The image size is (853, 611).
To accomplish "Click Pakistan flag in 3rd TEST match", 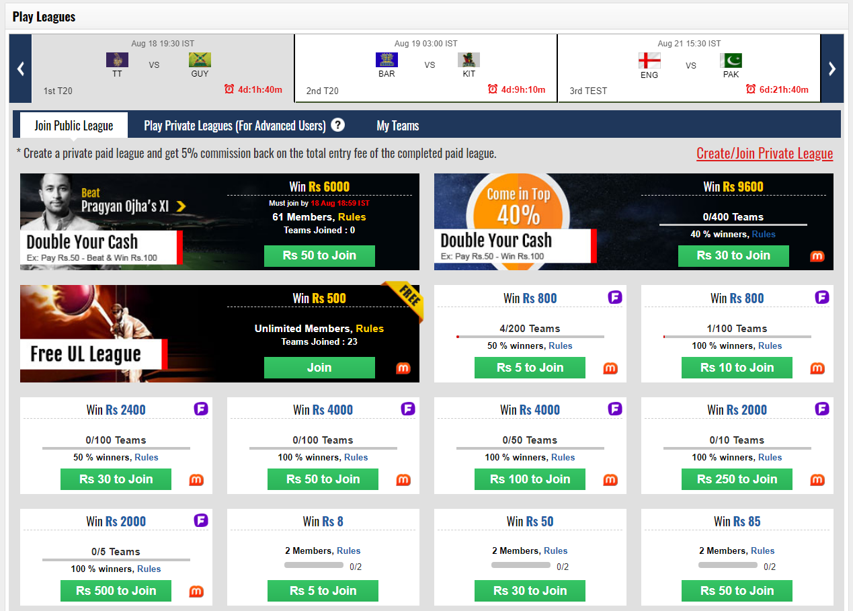I will [731, 60].
